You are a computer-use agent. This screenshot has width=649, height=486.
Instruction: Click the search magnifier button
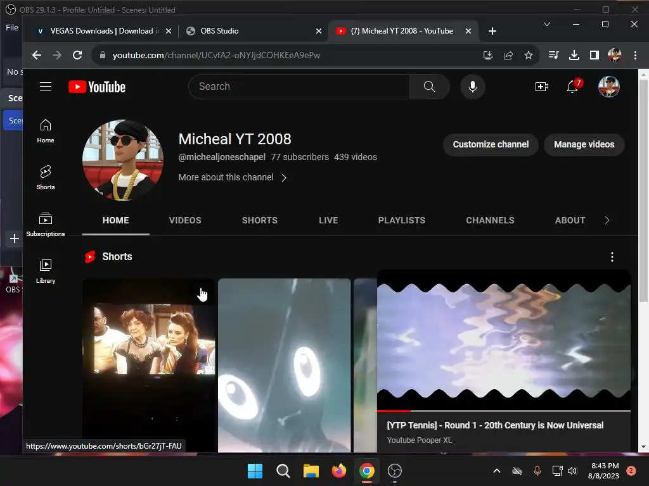point(429,86)
